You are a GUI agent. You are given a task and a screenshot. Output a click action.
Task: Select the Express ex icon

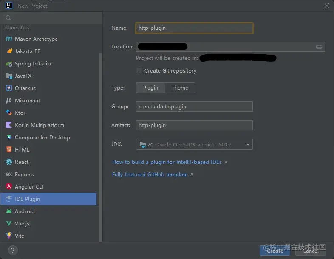[x=9, y=175]
